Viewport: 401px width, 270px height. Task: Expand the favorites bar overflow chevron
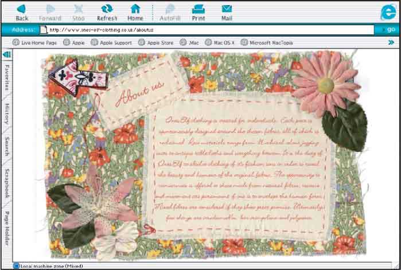[x=391, y=42]
